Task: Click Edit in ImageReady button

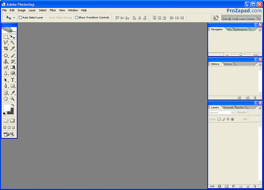Action: click(9, 134)
